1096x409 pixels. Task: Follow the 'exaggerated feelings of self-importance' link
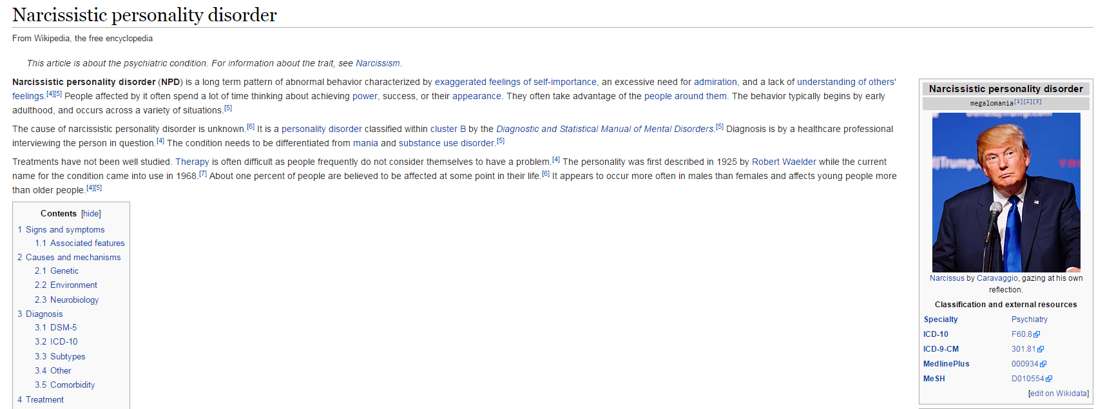pos(515,82)
